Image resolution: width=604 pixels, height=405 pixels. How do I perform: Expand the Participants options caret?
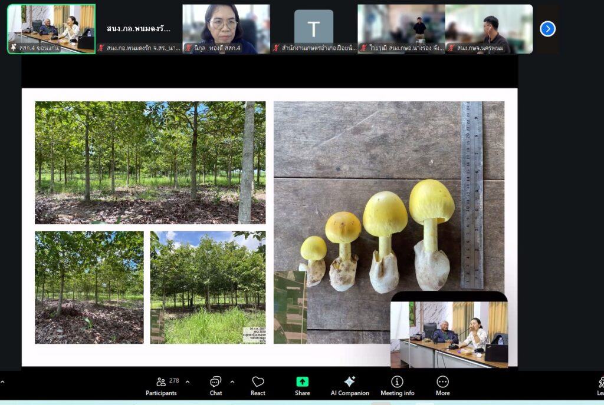tap(188, 381)
